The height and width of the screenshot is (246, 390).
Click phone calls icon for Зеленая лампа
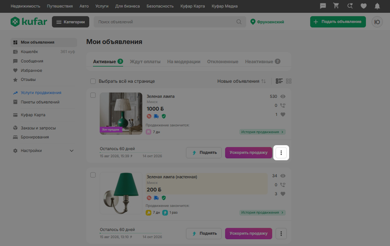click(x=283, y=105)
